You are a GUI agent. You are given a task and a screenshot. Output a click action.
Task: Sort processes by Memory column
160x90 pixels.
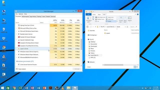click(61, 21)
